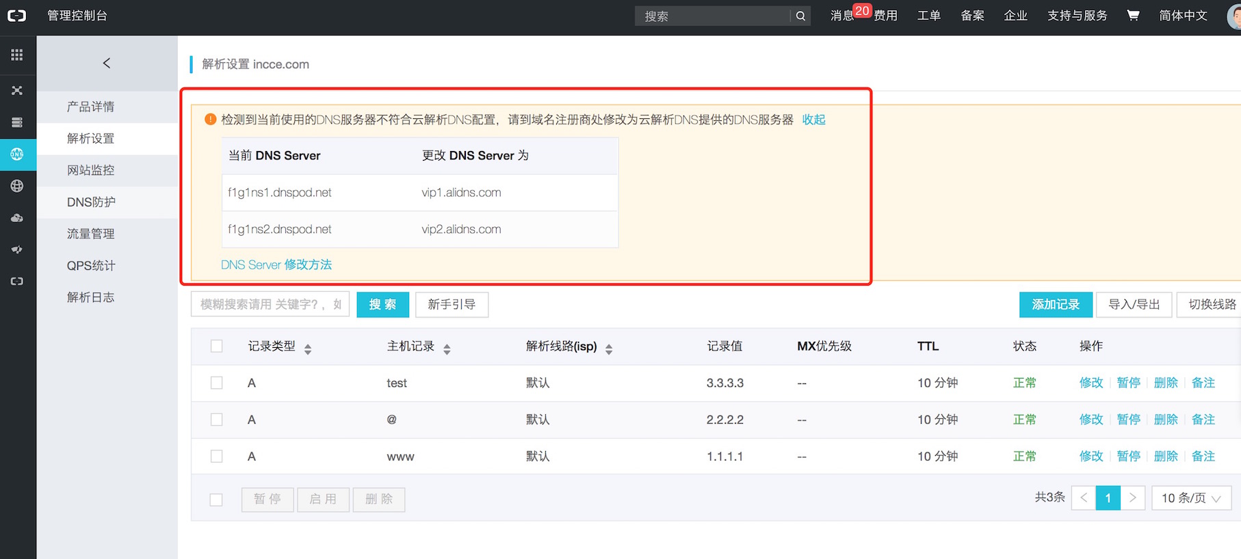
Task: Click vip1.alidns.com server value
Action: point(462,193)
